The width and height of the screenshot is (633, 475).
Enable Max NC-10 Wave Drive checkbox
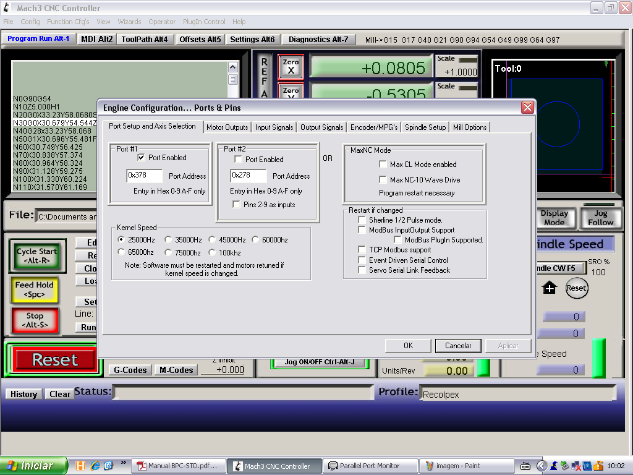click(x=383, y=179)
